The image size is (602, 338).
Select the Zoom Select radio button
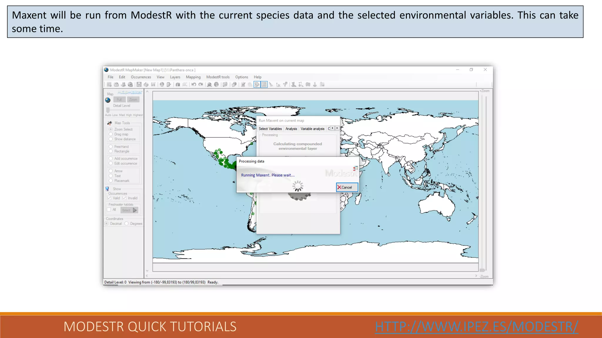(x=111, y=129)
